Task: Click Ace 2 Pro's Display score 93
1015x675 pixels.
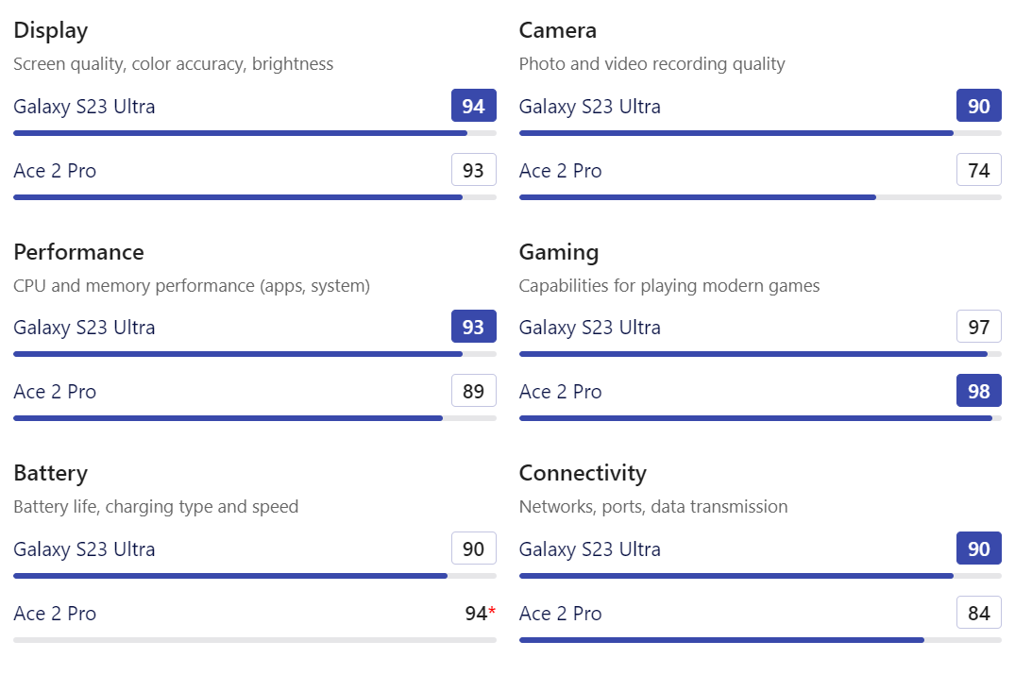Action: click(473, 171)
